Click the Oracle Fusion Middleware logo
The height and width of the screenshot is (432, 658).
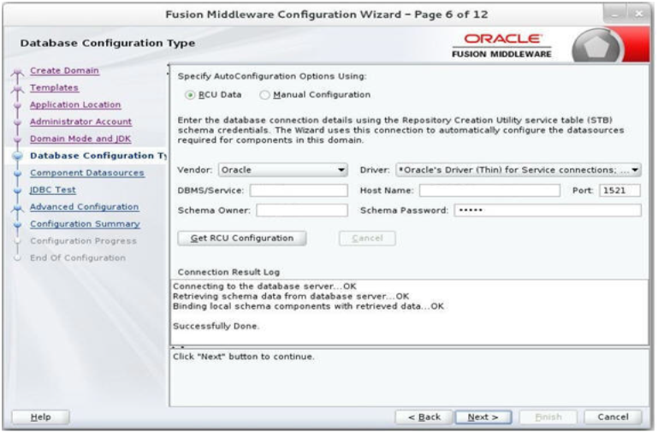pyautogui.click(x=502, y=45)
